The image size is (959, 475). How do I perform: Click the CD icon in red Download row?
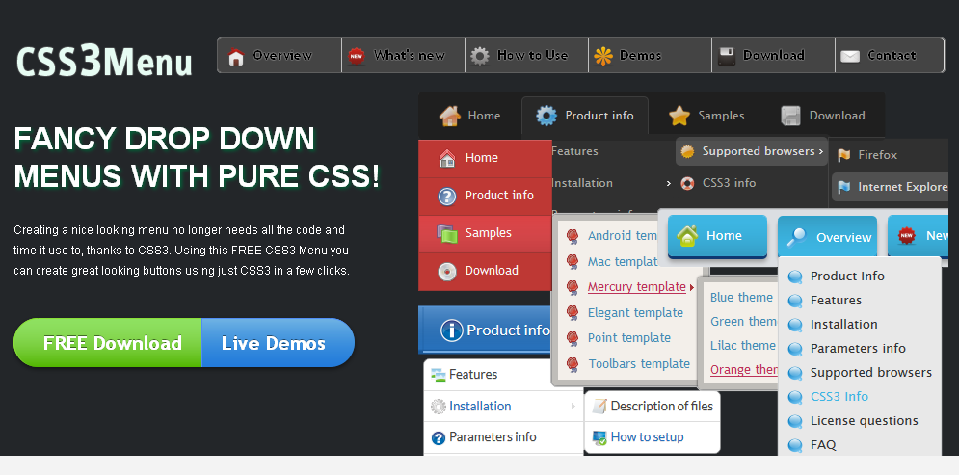tap(447, 272)
